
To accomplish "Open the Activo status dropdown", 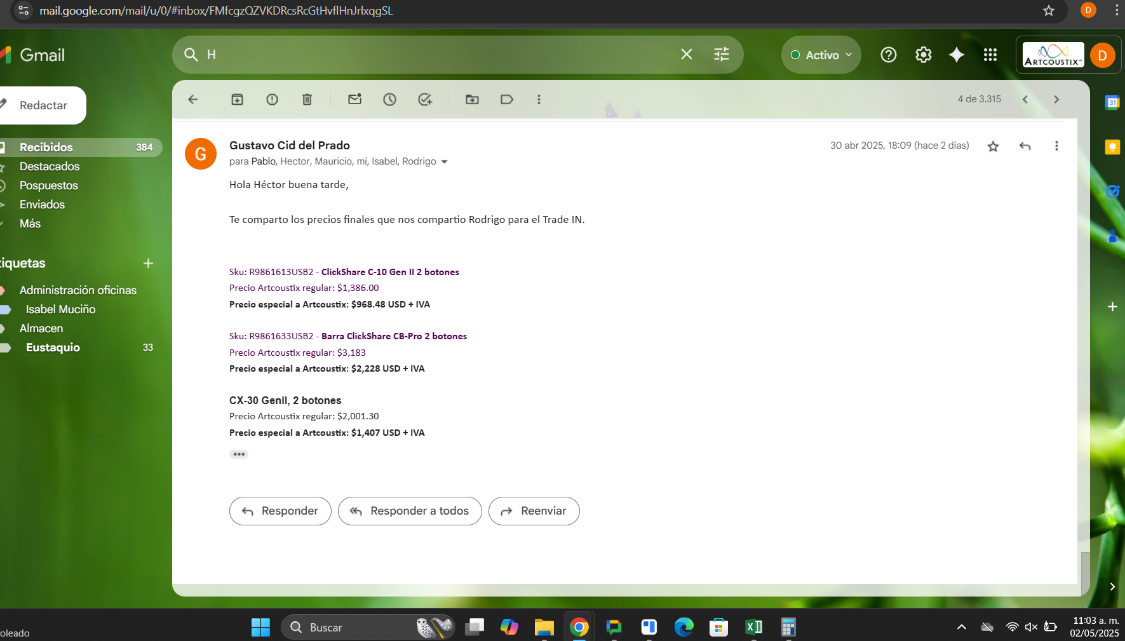I will point(821,55).
